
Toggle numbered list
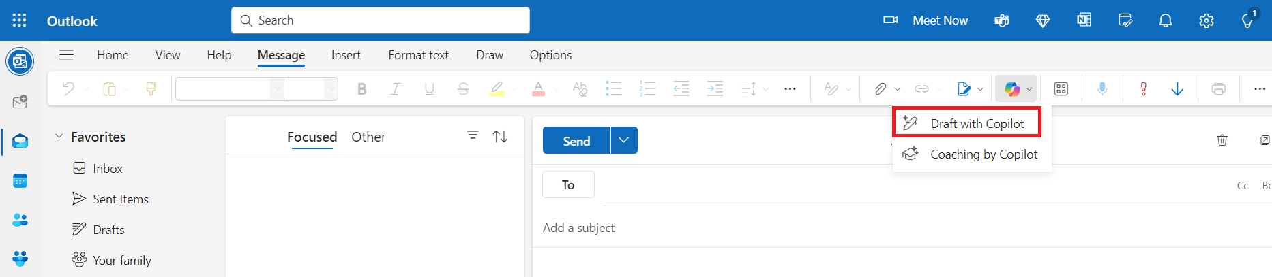(x=647, y=88)
